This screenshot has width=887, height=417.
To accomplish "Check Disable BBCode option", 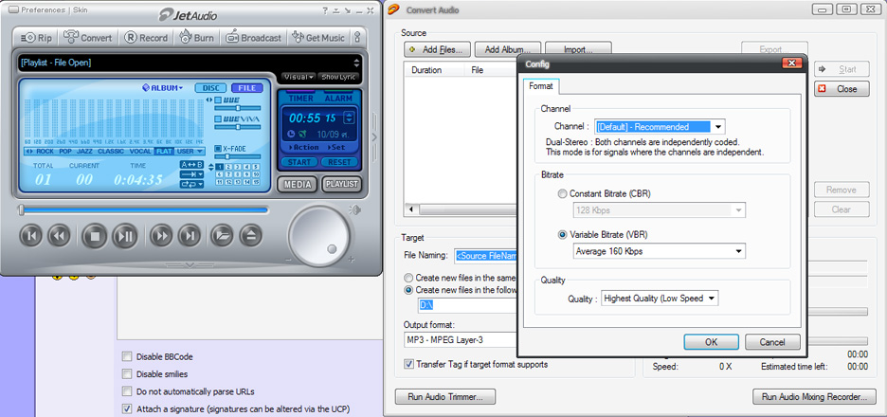I will click(x=127, y=357).
